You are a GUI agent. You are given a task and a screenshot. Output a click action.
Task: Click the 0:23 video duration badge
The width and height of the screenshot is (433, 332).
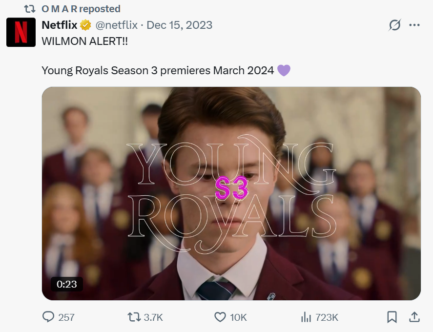point(67,284)
